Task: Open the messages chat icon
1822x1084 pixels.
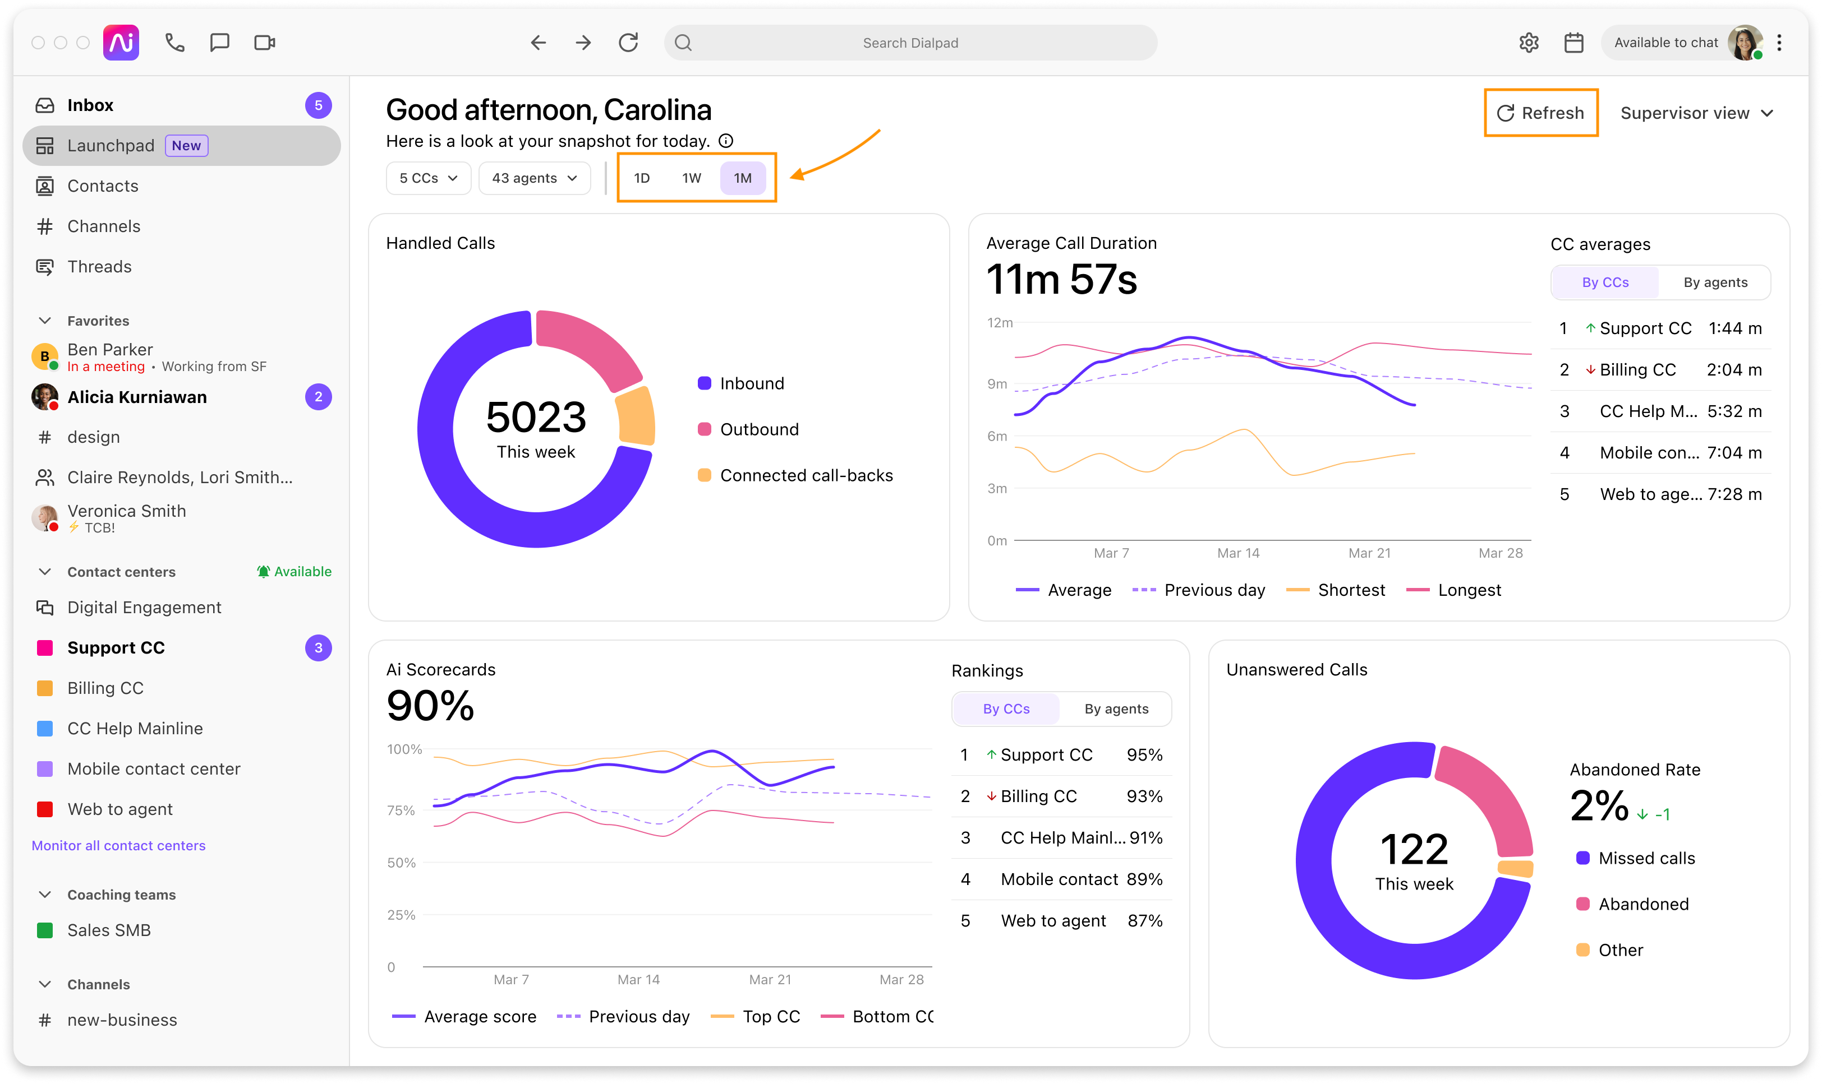Action: (219, 43)
